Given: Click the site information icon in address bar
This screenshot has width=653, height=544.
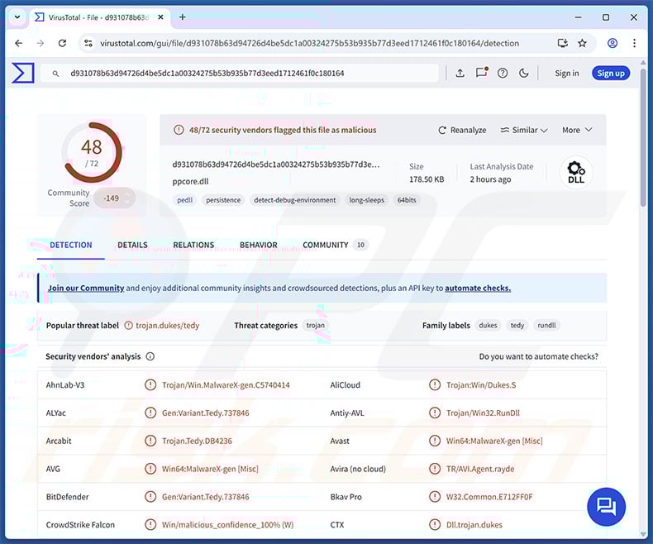Looking at the screenshot, I should (x=88, y=43).
